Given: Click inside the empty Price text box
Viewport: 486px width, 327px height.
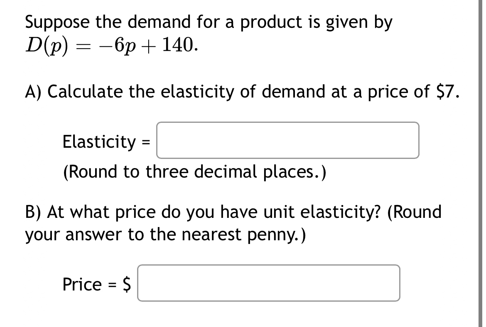Looking at the screenshot, I should [269, 283].
